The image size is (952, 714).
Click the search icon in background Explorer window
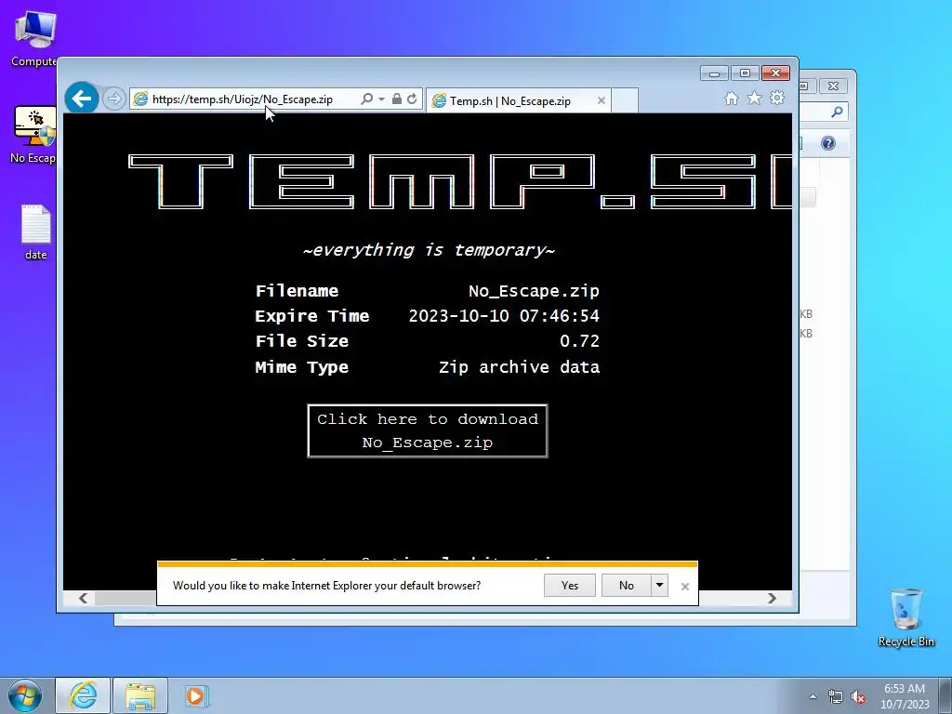837,112
